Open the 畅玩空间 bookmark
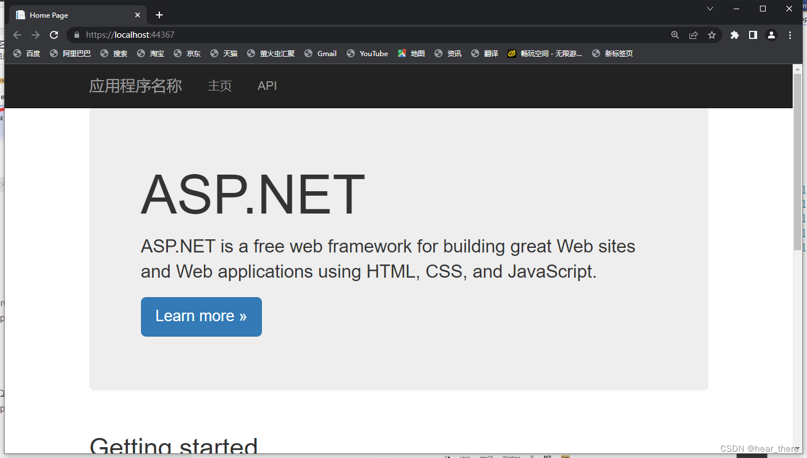 [x=545, y=53]
